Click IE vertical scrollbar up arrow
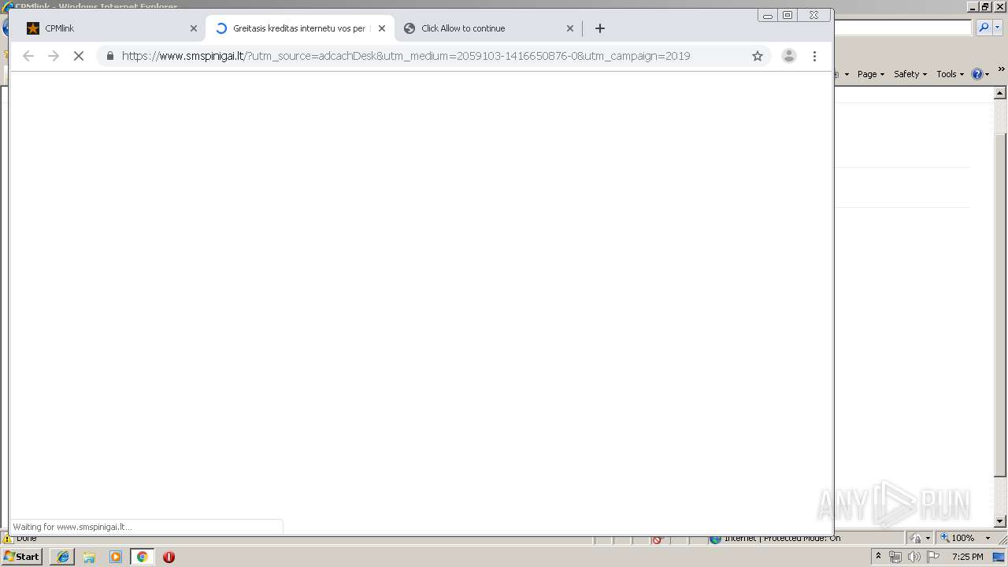The width and height of the screenshot is (1008, 567). tap(1001, 94)
